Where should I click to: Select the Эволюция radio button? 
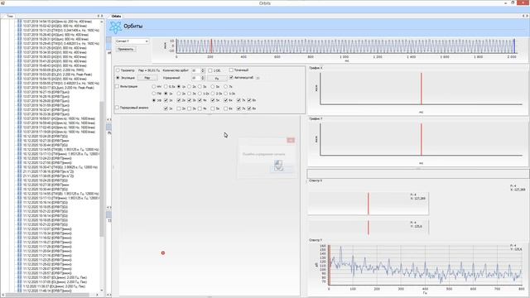coord(118,78)
